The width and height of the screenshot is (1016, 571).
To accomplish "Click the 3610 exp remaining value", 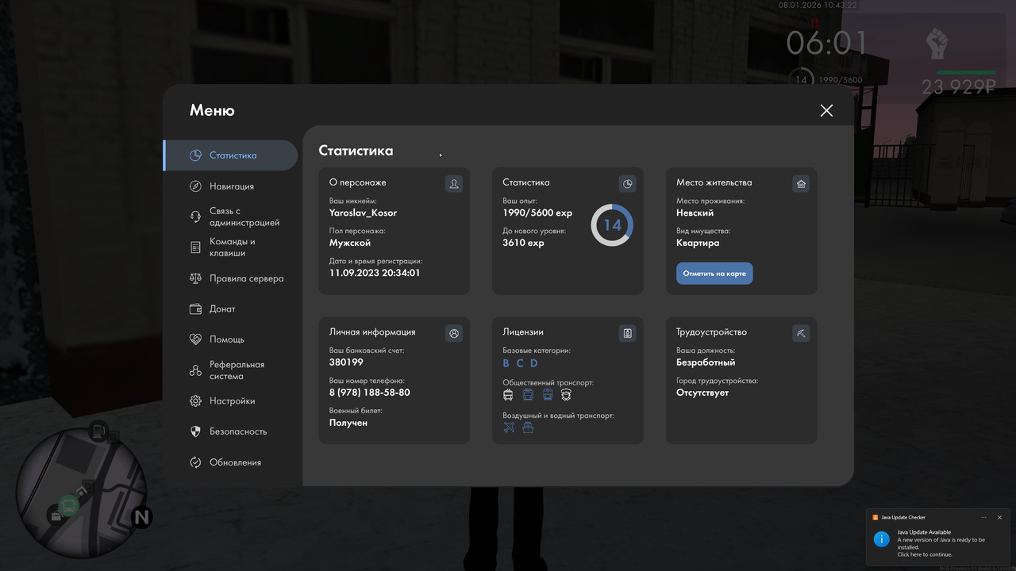I will [x=523, y=243].
